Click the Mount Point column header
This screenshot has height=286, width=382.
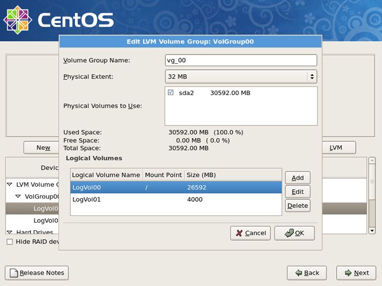pyautogui.click(x=163, y=175)
